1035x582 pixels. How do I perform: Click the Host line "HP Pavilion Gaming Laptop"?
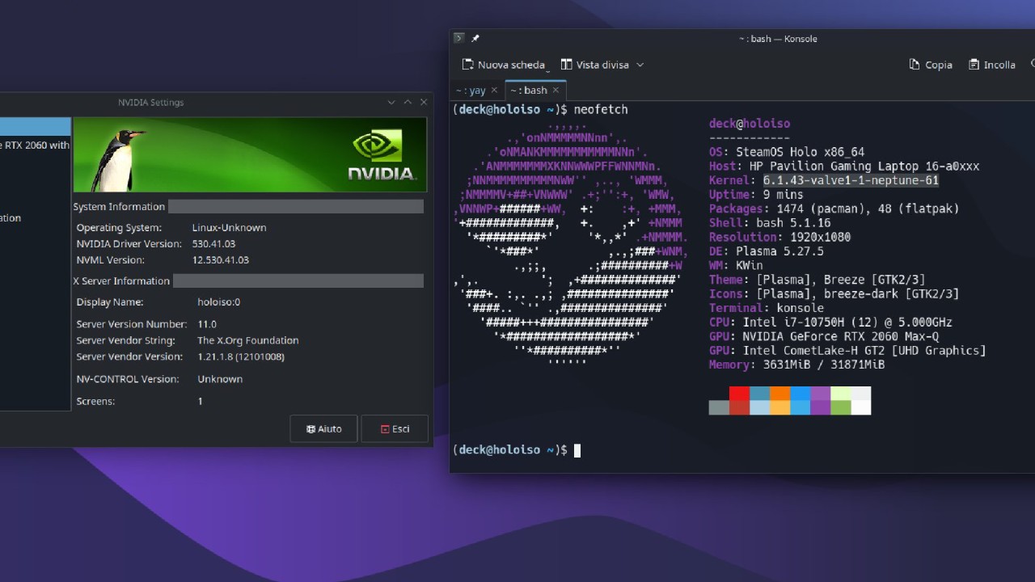pyautogui.click(x=844, y=167)
